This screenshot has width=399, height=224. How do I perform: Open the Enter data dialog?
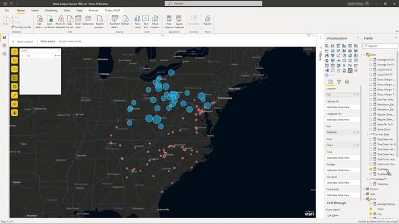coord(78,22)
